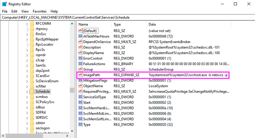This screenshot has width=255, height=138.
Task: Click the Group string value icon
Action: 80,69
